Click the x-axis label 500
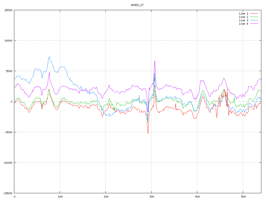 tap(243, 197)
